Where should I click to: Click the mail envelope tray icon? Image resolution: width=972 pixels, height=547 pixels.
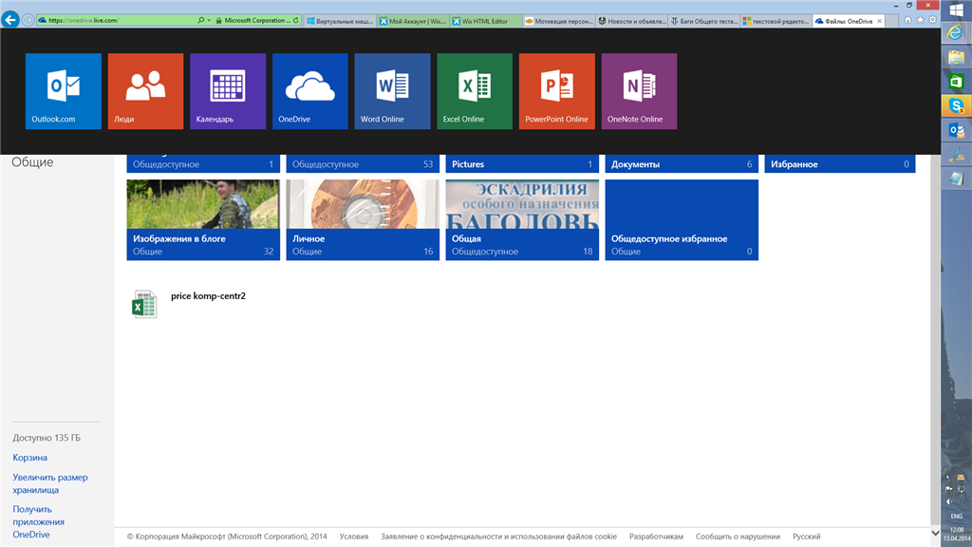point(961,478)
